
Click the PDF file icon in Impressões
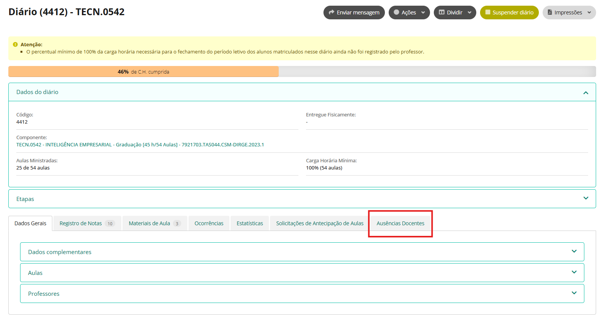click(549, 12)
